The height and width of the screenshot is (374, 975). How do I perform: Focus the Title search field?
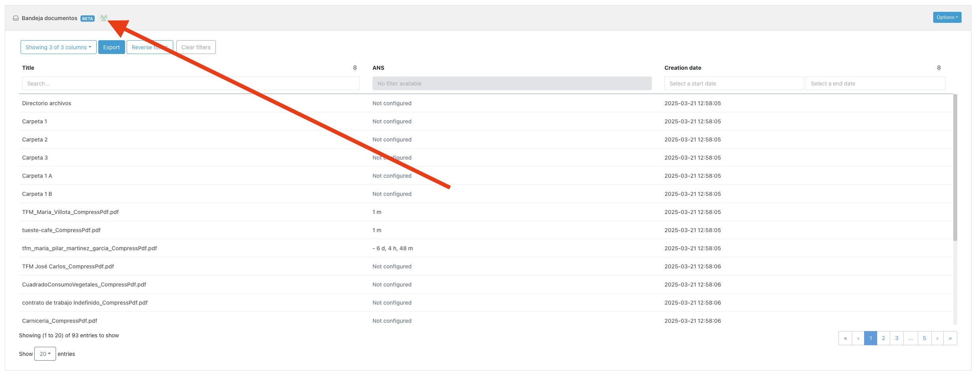[191, 84]
